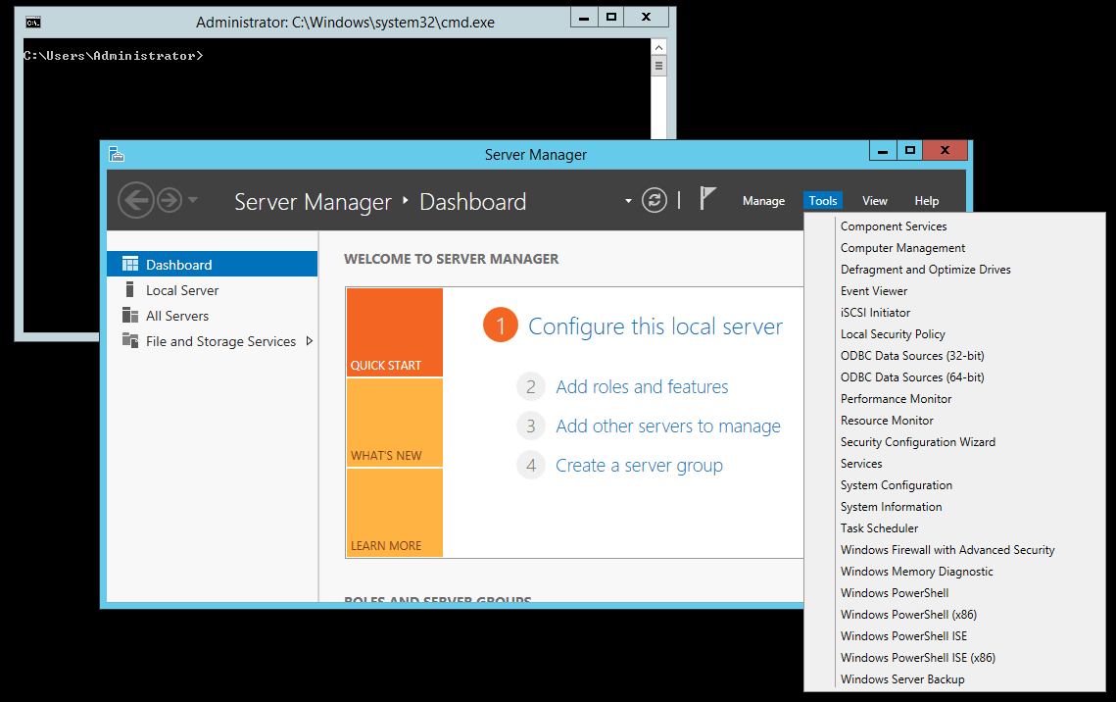Click the Local Server icon in the sidebar

tap(129, 289)
